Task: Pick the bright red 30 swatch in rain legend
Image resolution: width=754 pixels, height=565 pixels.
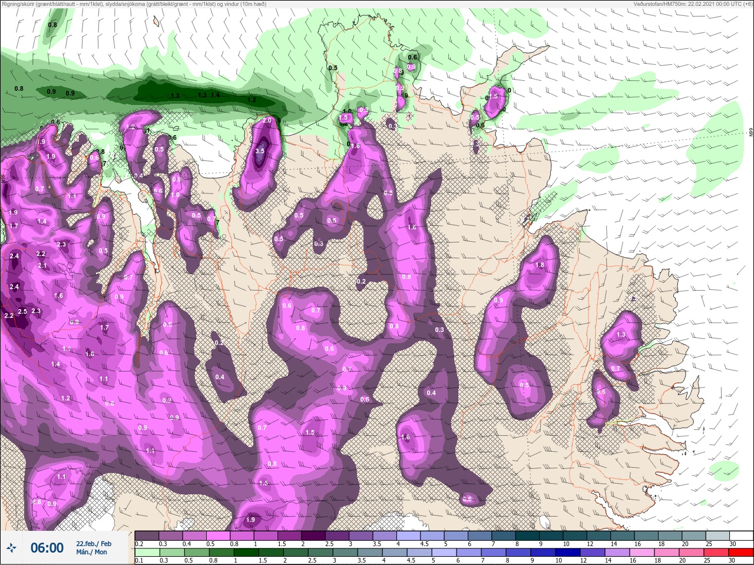Action: [x=740, y=553]
